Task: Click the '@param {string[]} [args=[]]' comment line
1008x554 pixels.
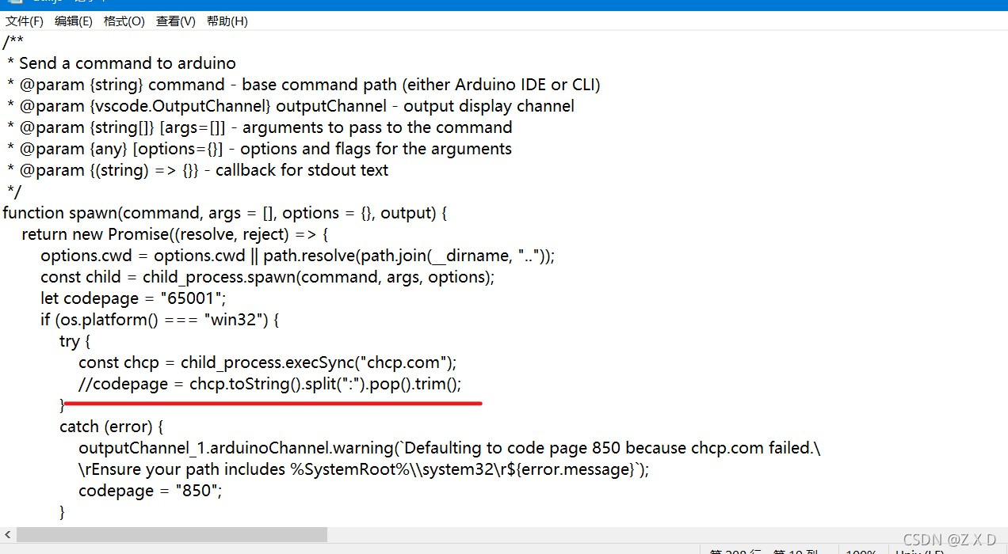Action: click(260, 127)
